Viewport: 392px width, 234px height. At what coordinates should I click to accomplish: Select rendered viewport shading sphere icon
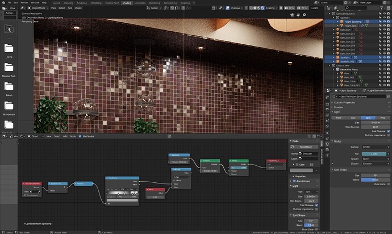tap(262, 8)
